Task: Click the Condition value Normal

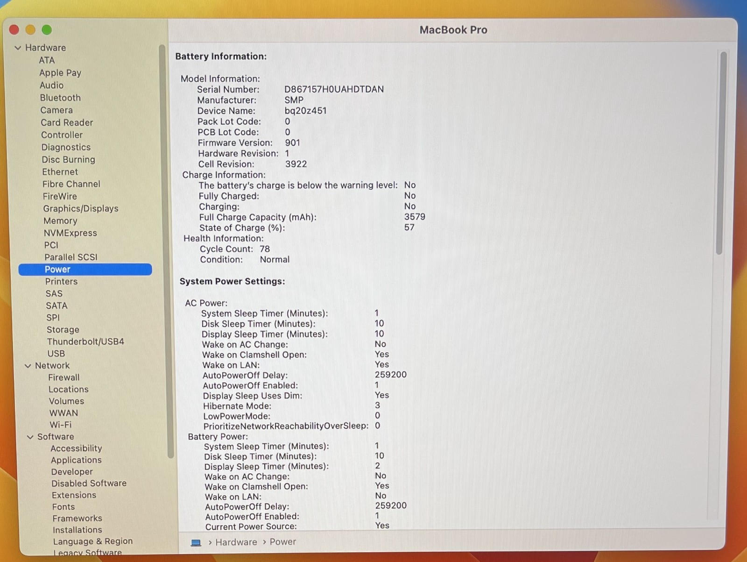Action: coord(275,260)
